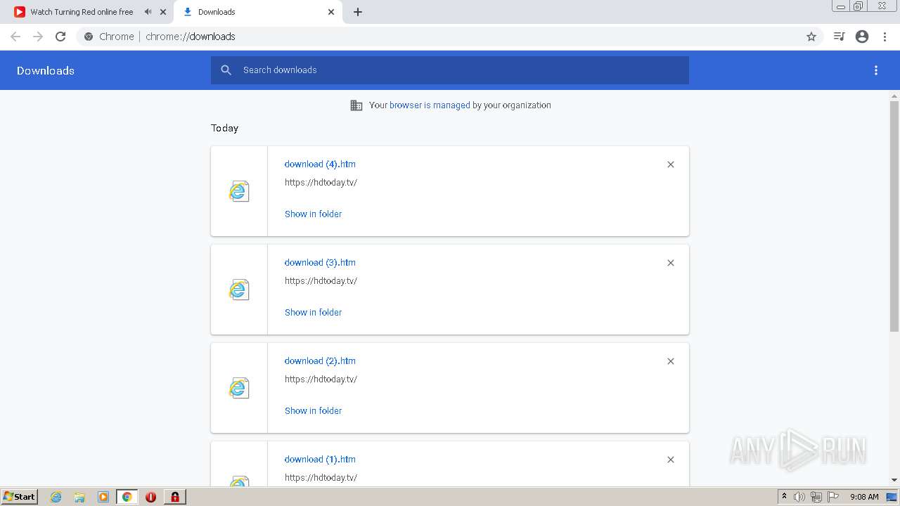The width and height of the screenshot is (900, 506).
Task: Remove download (1).htm from list
Action: [671, 460]
